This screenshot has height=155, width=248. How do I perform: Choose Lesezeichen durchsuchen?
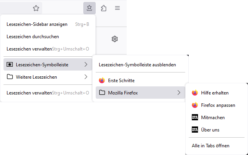[33, 37]
